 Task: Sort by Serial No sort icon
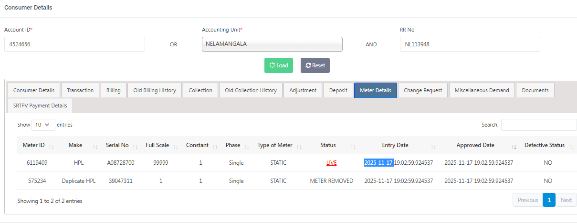(135, 146)
